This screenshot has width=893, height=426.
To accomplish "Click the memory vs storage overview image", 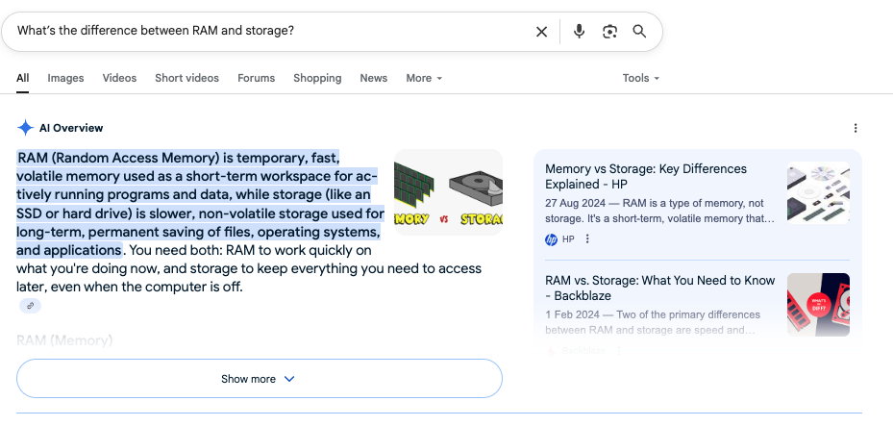I will (x=448, y=192).
